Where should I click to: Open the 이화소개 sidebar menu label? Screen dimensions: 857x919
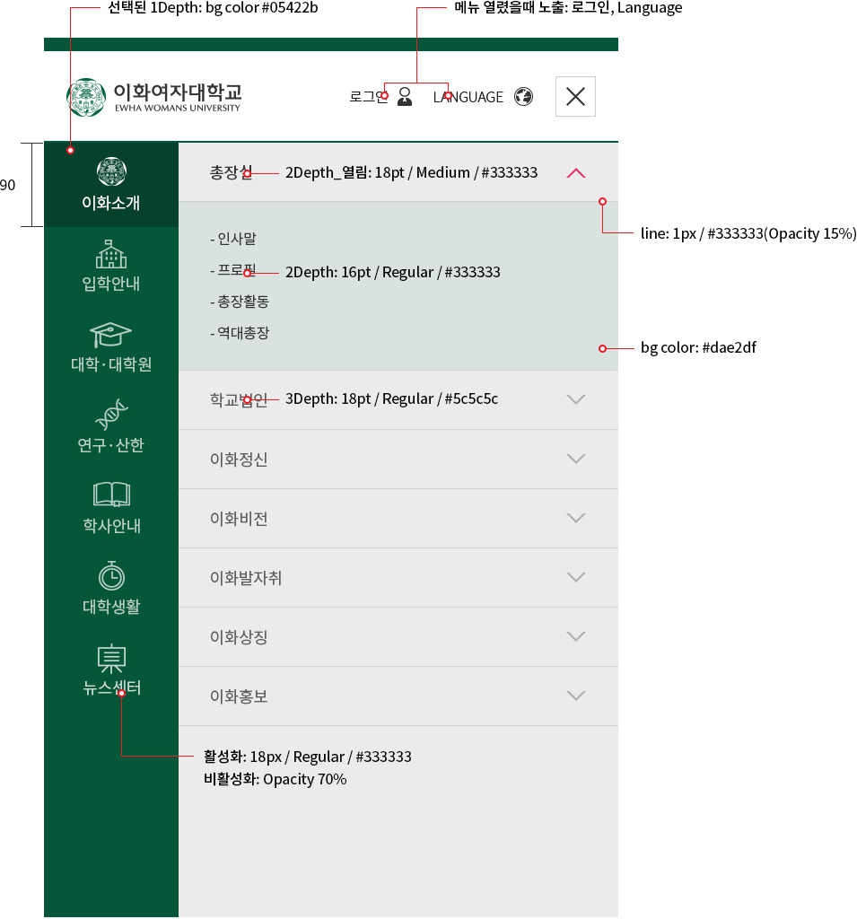(110, 203)
